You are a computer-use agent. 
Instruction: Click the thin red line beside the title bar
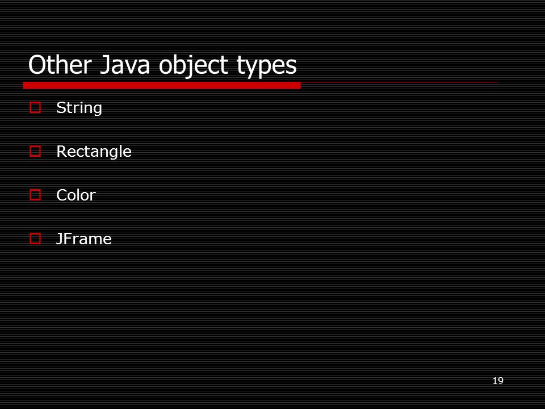tap(400, 82)
